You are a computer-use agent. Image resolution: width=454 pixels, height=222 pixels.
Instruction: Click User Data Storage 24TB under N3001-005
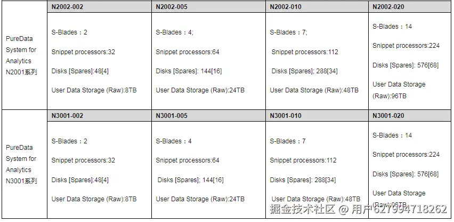(x=200, y=199)
